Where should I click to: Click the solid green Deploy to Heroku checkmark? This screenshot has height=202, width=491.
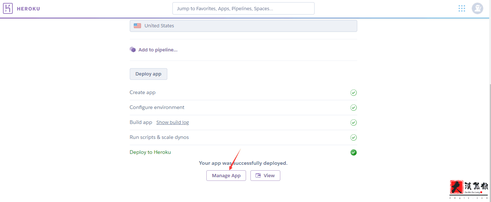[353, 152]
